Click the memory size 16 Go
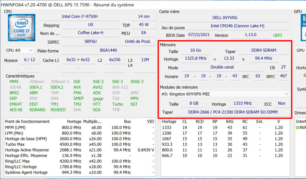Screen dimensions: 306x179 coord(195,51)
